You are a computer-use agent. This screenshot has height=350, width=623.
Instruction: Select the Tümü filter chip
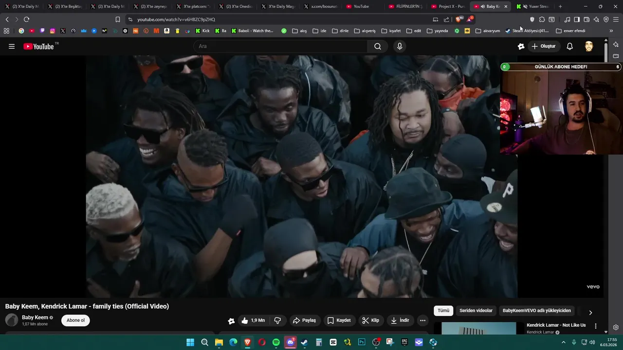[x=443, y=311]
